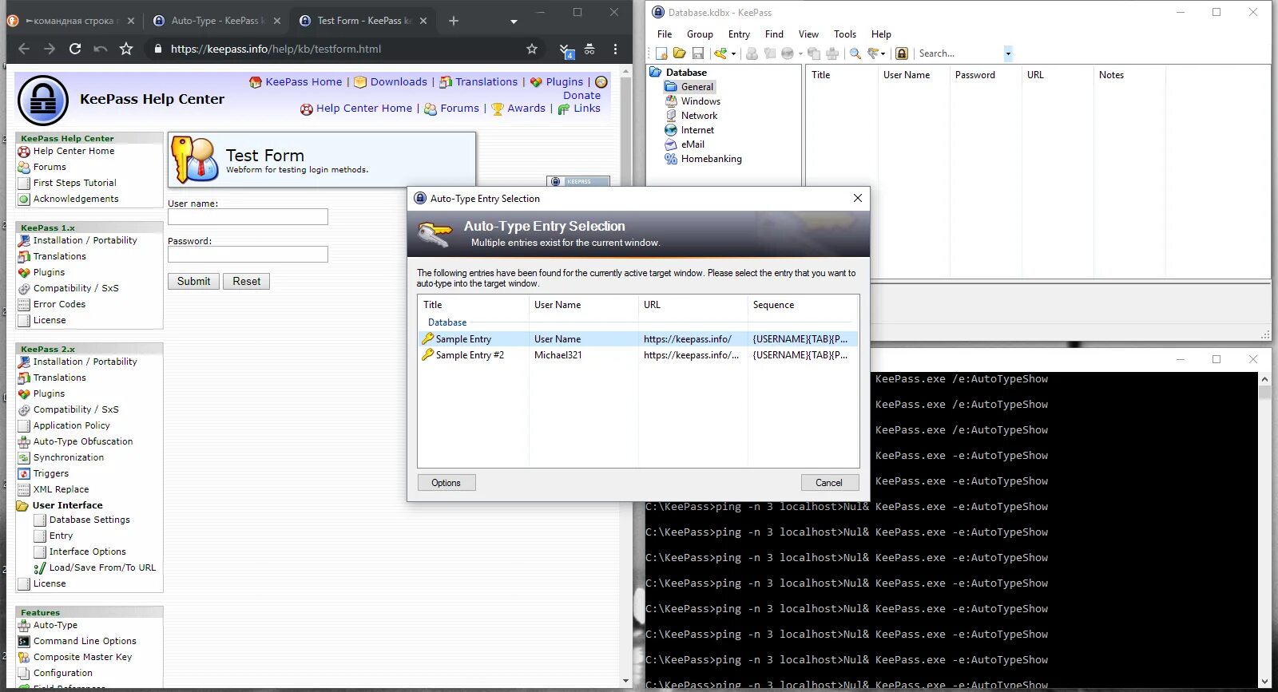Open Tools menu in KeePass
1278x692 pixels.
(845, 34)
